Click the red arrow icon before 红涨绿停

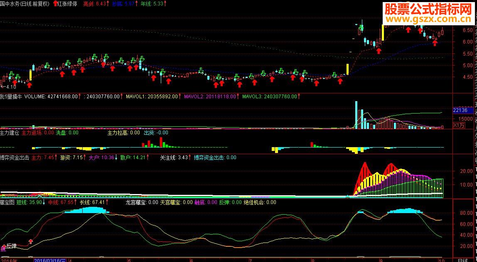pyautogui.click(x=55, y=4)
